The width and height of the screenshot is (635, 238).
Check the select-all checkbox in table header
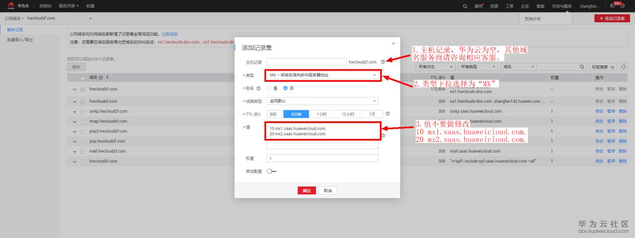(x=83, y=78)
